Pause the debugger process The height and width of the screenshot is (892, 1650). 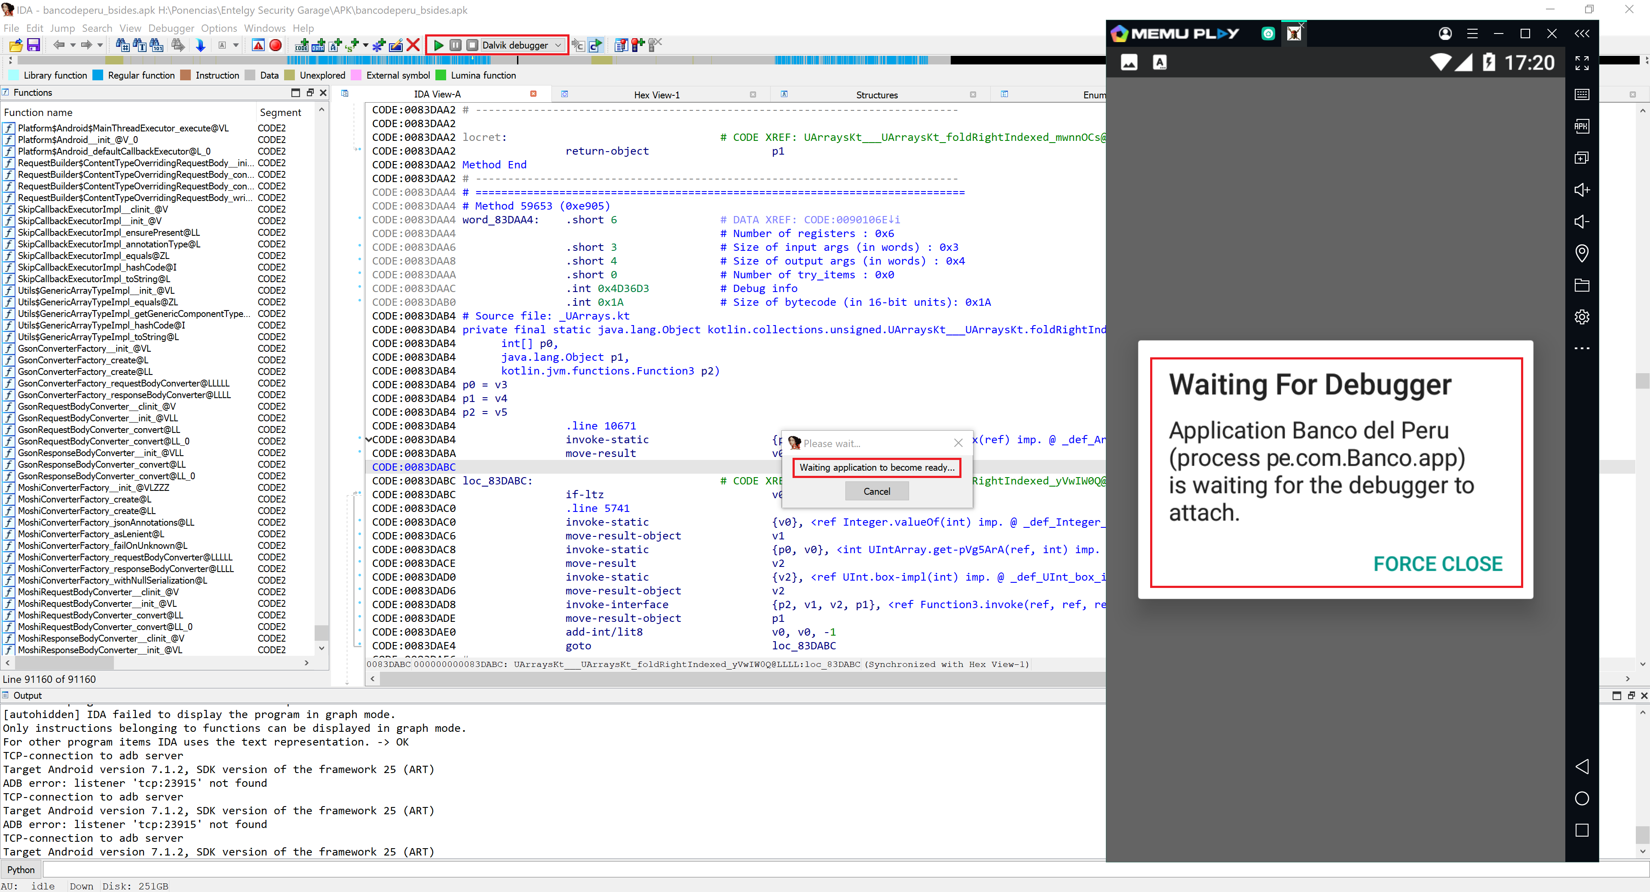pyautogui.click(x=456, y=45)
